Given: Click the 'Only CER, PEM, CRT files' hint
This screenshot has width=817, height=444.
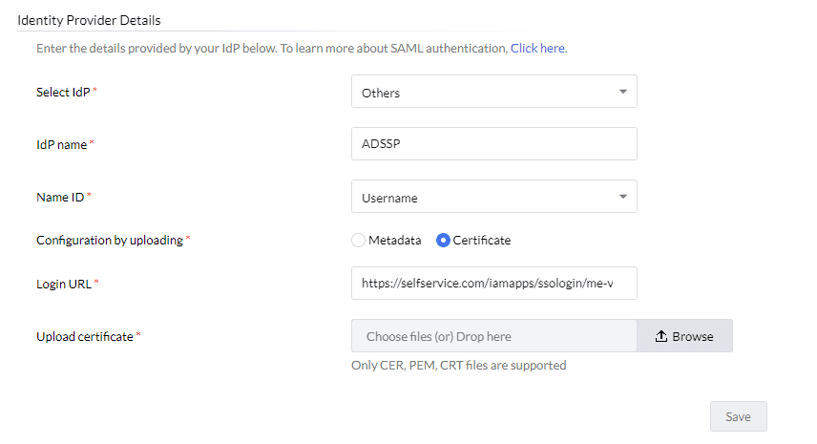Looking at the screenshot, I should tap(459, 365).
